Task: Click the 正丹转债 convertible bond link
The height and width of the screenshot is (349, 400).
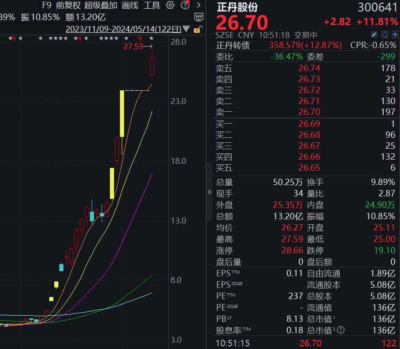Action: coord(233,46)
